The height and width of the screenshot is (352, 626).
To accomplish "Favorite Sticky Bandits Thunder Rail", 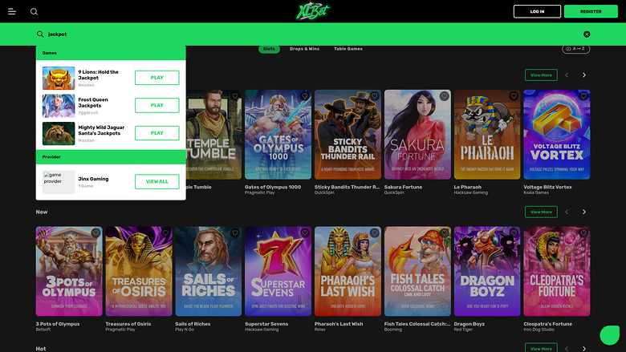I will (x=375, y=96).
